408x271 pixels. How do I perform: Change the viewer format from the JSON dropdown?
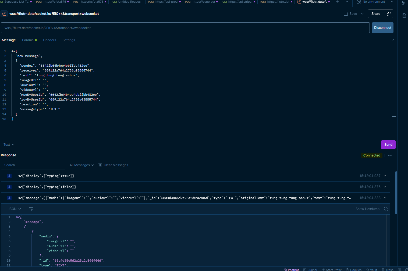click(14, 209)
